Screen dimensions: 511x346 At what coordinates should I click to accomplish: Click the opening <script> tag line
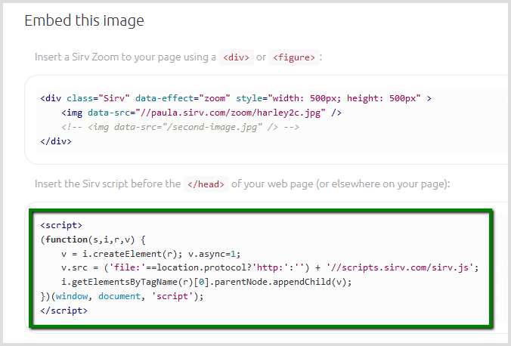click(x=61, y=225)
